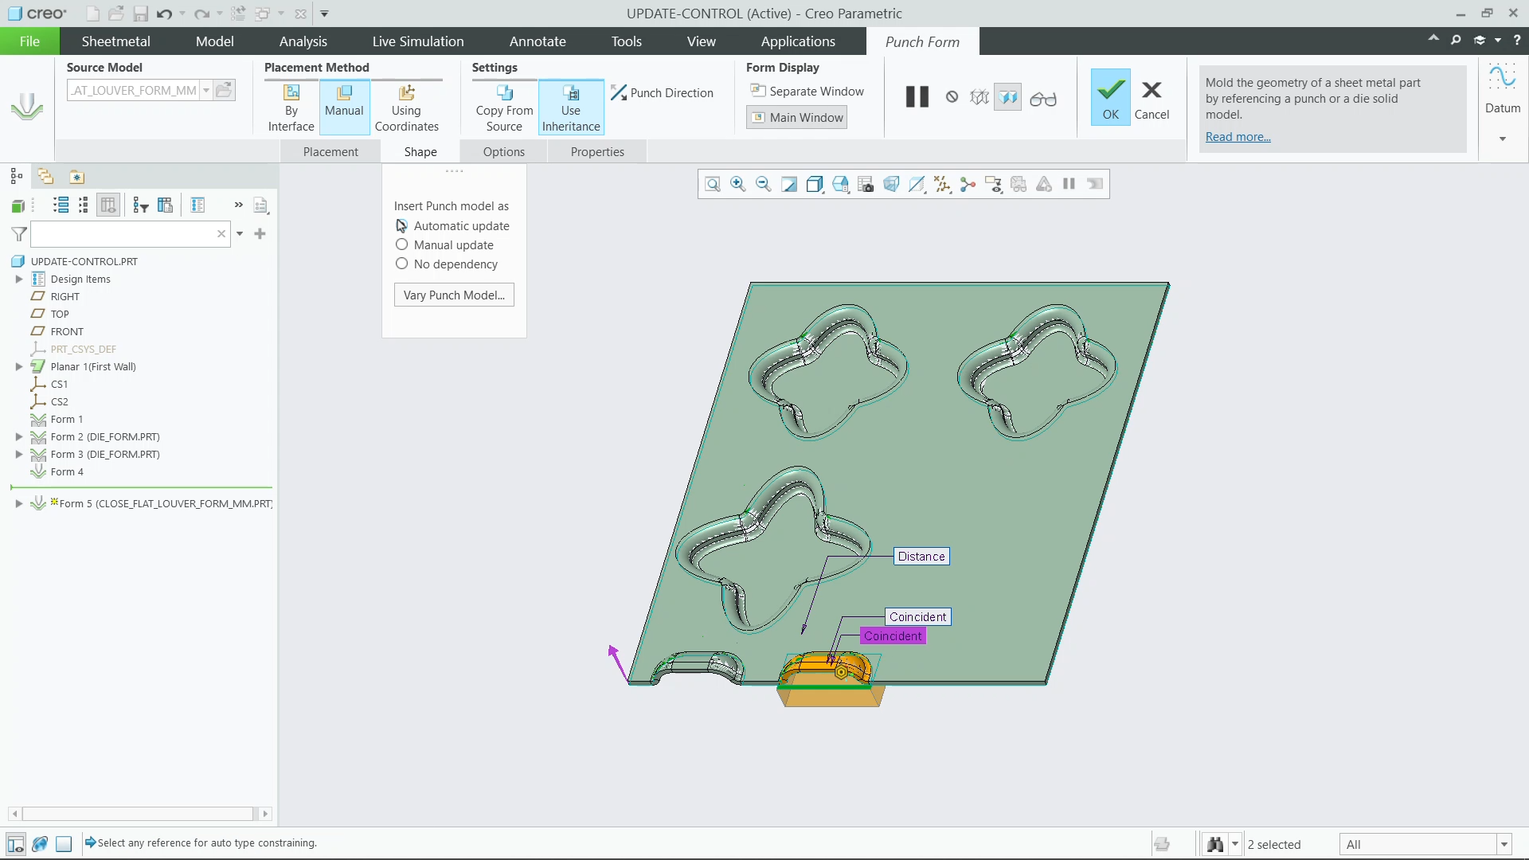
Task: Choose Manual update radio option
Action: click(444, 245)
